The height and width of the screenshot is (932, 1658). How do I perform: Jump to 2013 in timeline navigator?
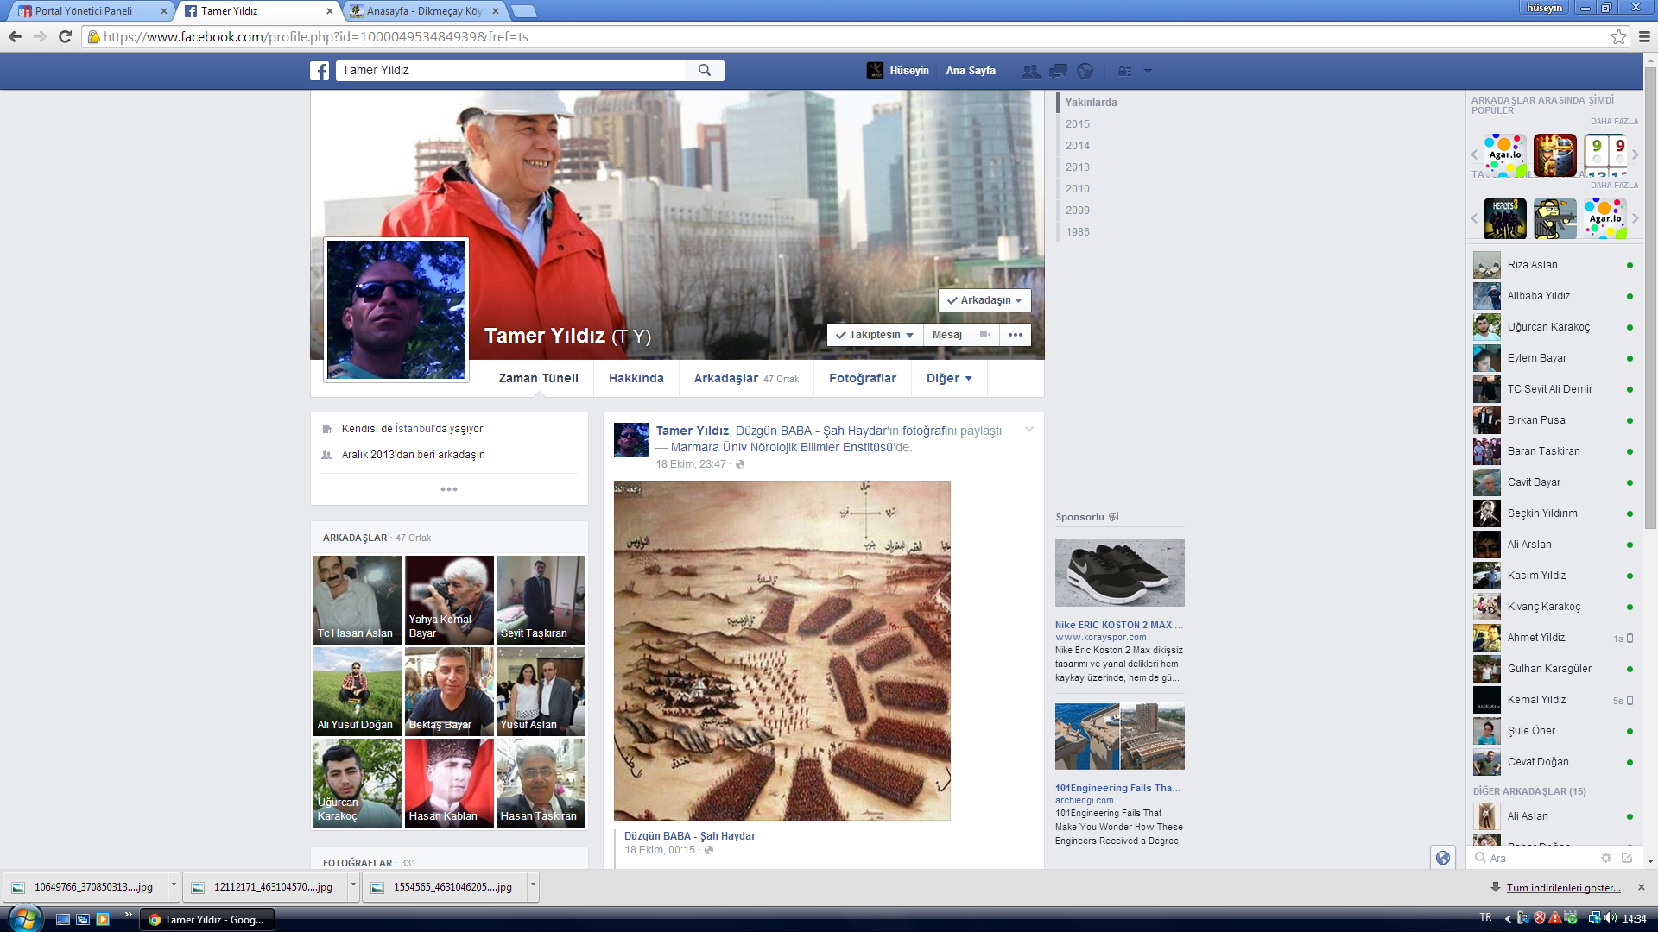coord(1077,167)
